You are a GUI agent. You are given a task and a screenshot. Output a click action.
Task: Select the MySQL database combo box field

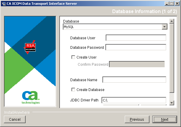pyautogui.click(x=115, y=27)
